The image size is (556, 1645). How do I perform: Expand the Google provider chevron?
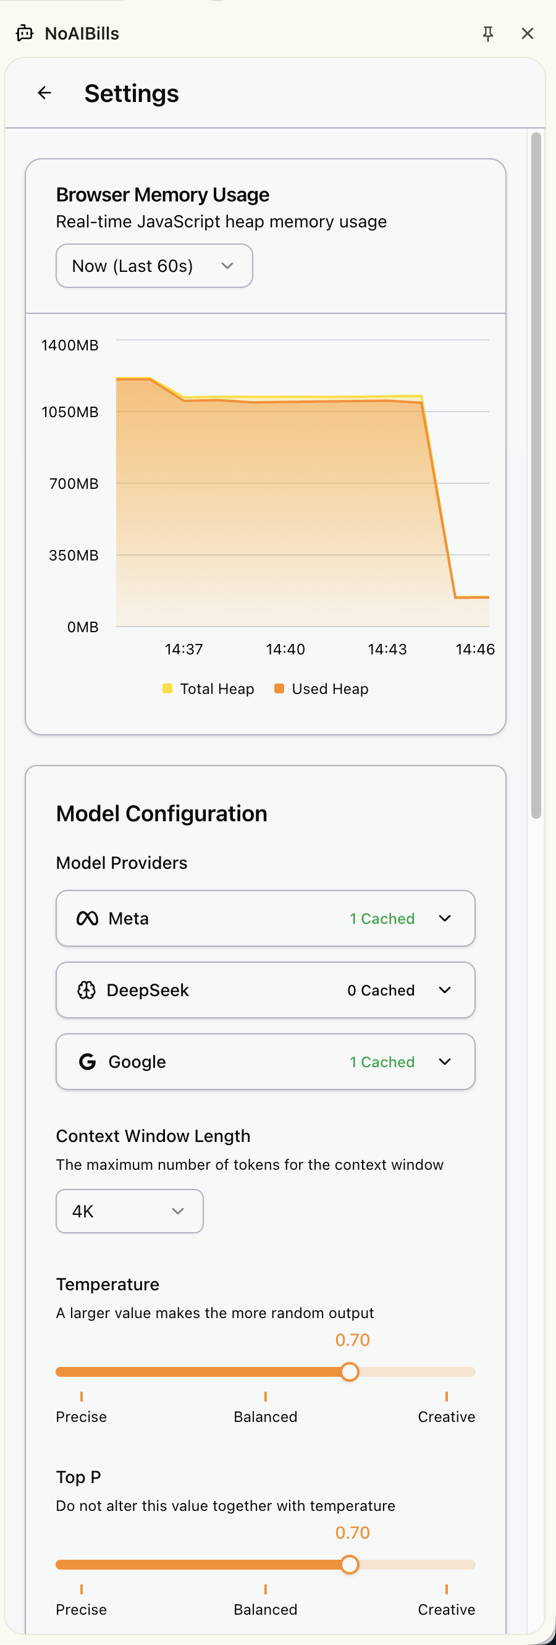click(x=445, y=1061)
